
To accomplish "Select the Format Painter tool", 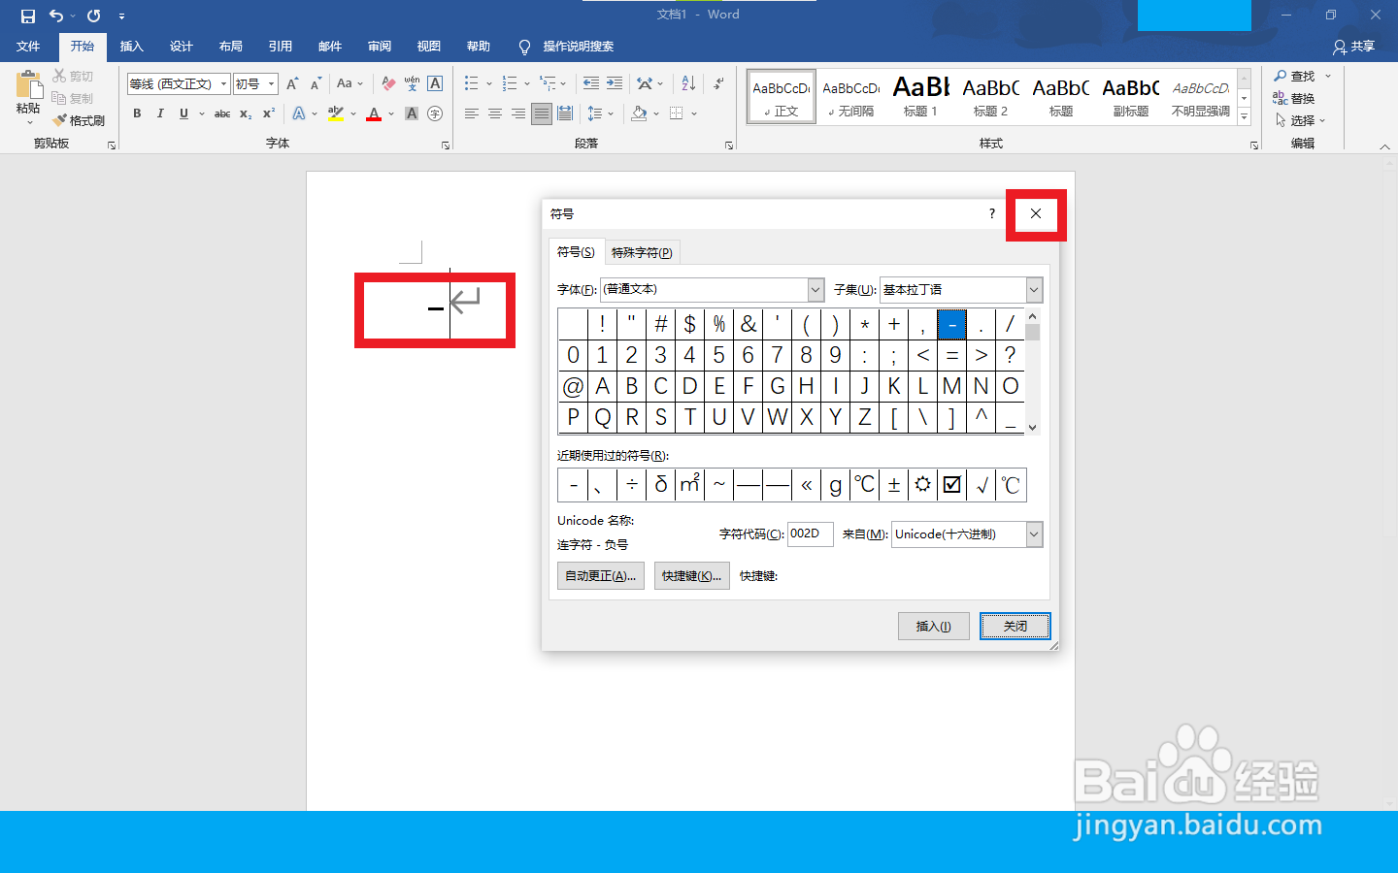I will tap(79, 120).
